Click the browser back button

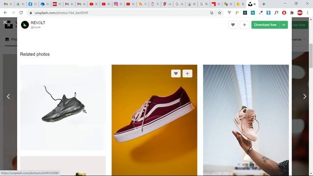pos(5,13)
